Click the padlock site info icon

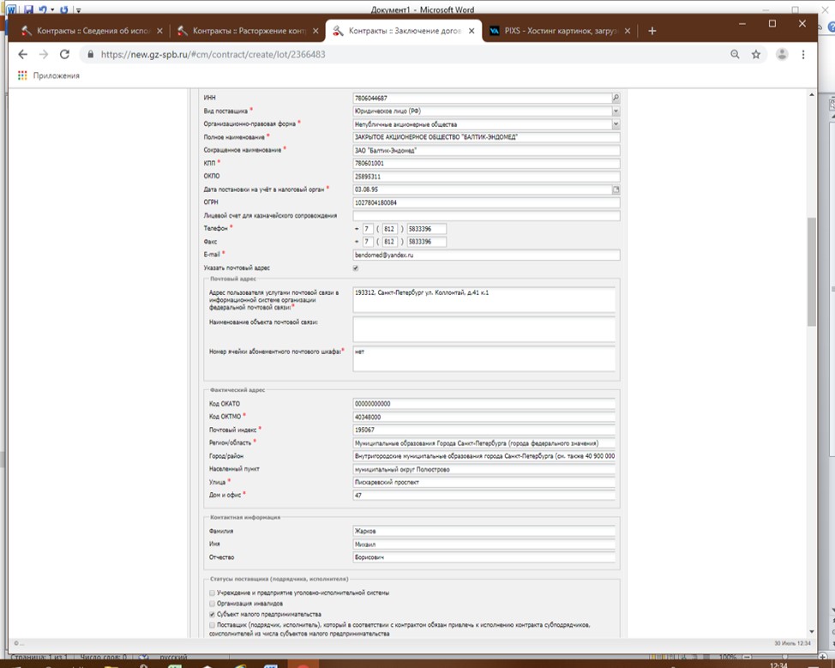pos(91,54)
